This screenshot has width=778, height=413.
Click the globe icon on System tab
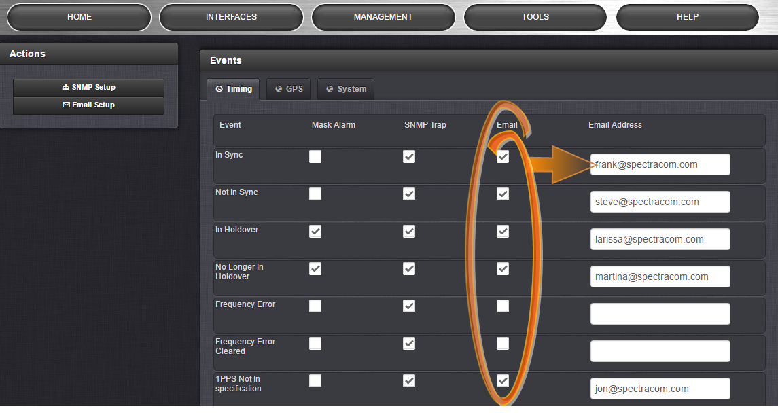(x=330, y=89)
